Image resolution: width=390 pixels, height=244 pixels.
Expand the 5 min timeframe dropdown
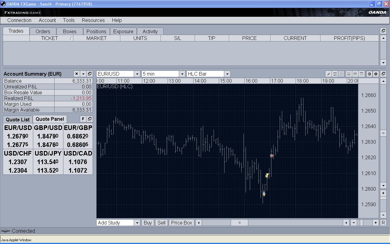pyautogui.click(x=182, y=74)
